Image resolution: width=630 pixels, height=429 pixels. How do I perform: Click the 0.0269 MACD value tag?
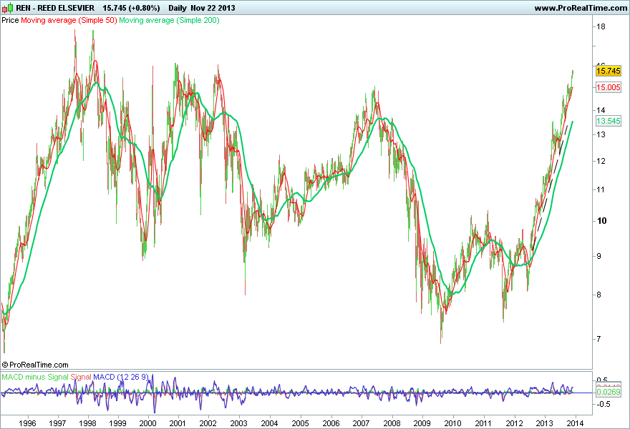click(609, 392)
